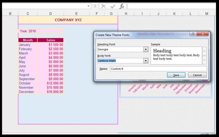Click the Year: 2016 cell
Screen dimensions: 219x137
(x=41, y=31)
